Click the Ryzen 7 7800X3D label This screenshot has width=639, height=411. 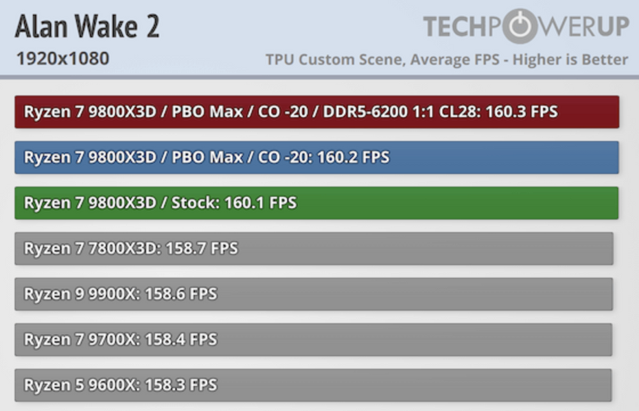[x=92, y=248]
